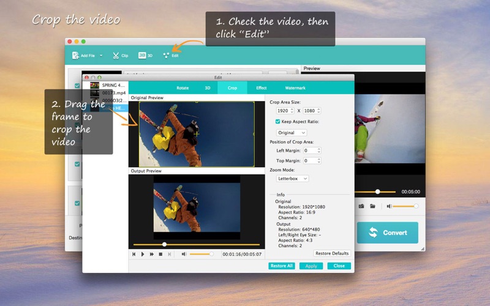This screenshot has width=490, height=306.
Task: Open the Original aspect ratio dropdown
Action: coord(292,133)
